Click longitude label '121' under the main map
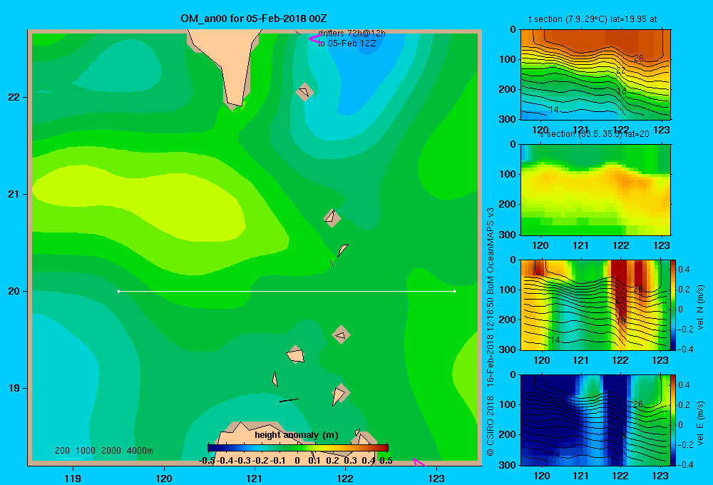This screenshot has height=485, width=713. click(255, 478)
